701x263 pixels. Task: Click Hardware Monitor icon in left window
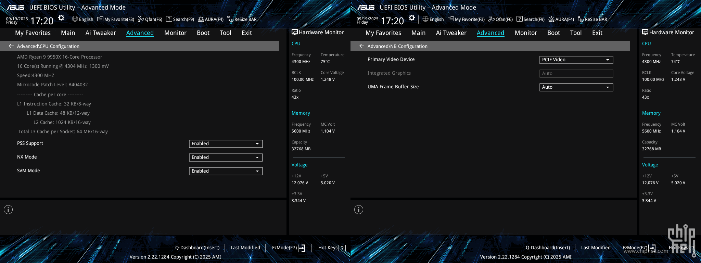point(294,32)
